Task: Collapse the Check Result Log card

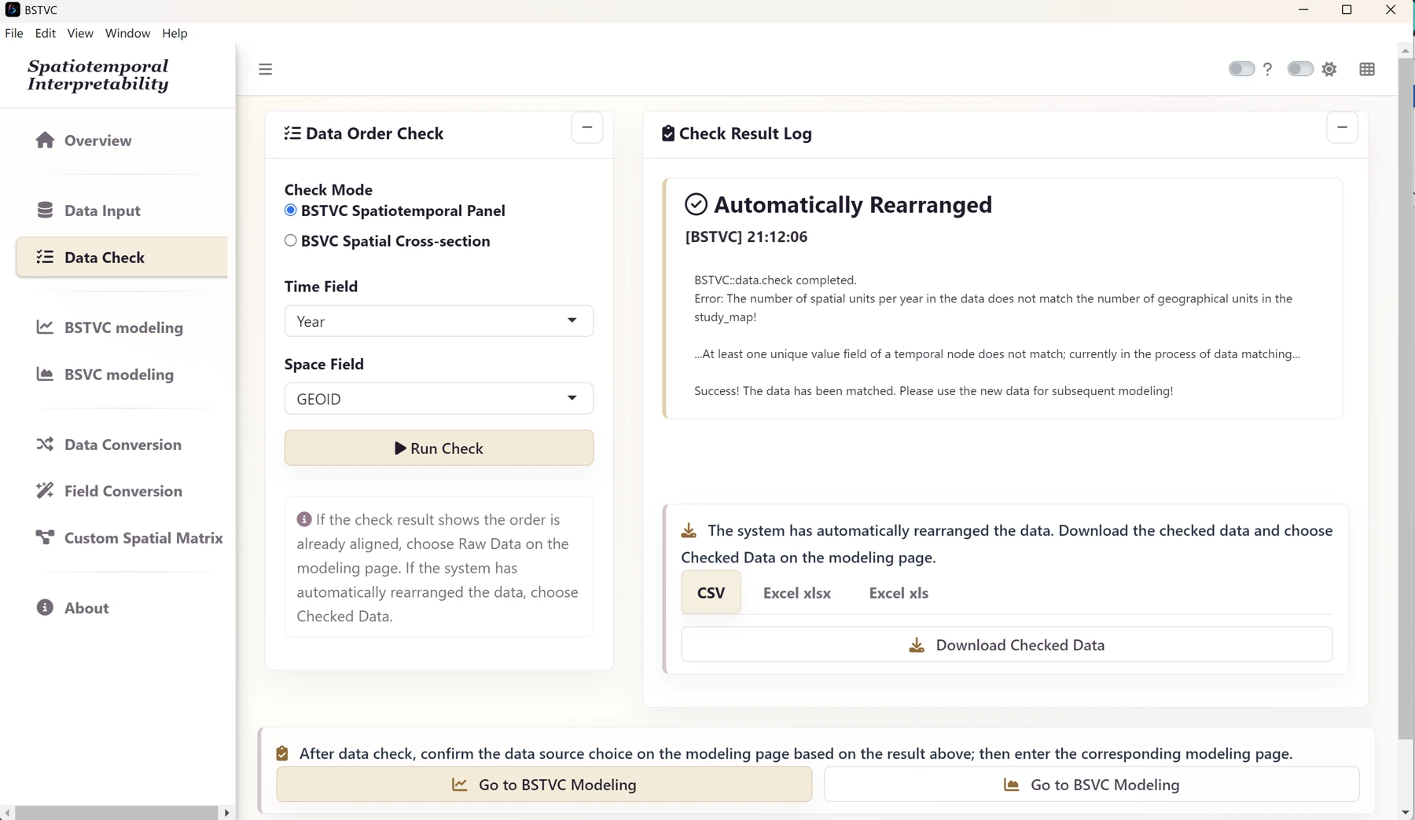Action: coord(1342,127)
